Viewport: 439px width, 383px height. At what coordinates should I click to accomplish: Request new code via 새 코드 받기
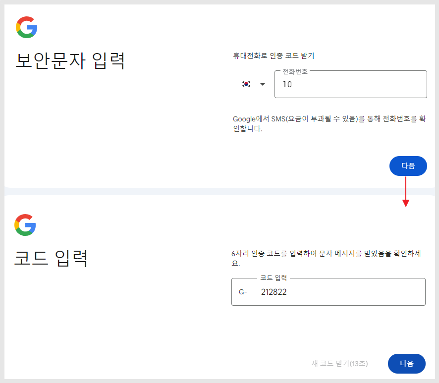click(339, 363)
